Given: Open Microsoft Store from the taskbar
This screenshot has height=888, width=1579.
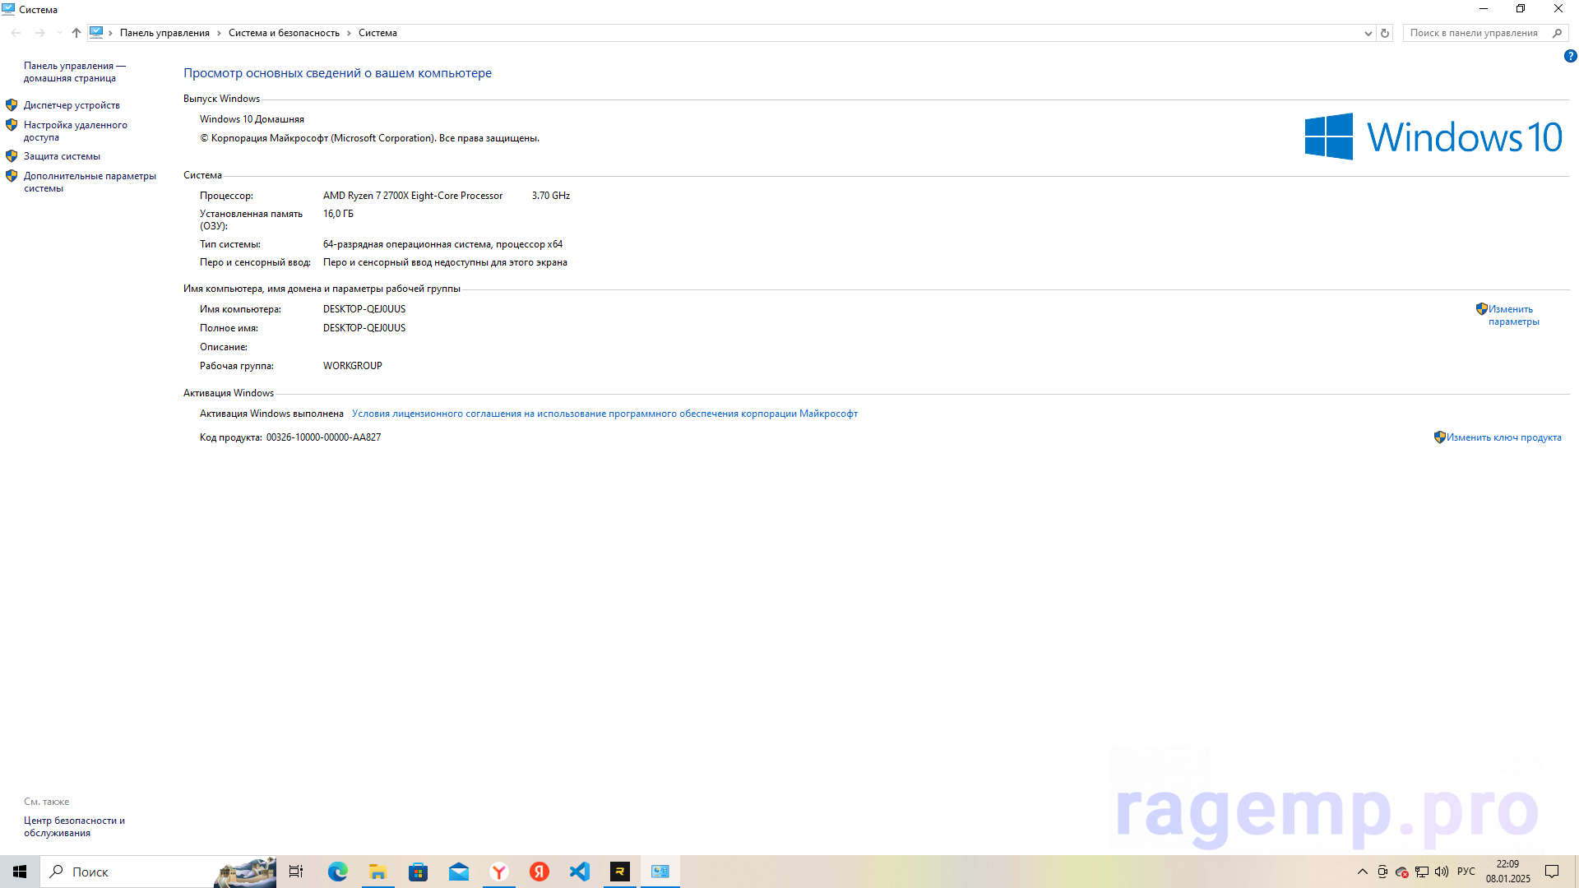Looking at the screenshot, I should tap(418, 872).
